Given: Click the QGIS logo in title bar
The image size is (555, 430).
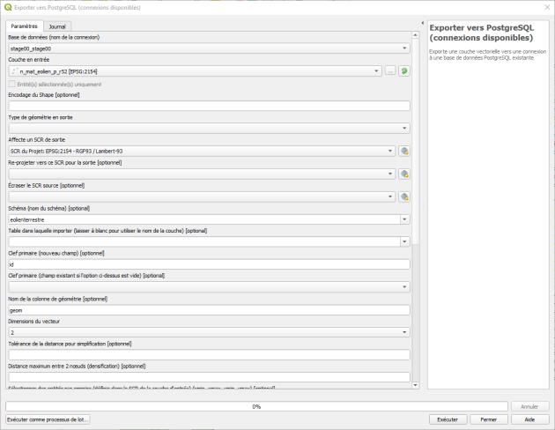Looking at the screenshot, I should [x=8, y=7].
